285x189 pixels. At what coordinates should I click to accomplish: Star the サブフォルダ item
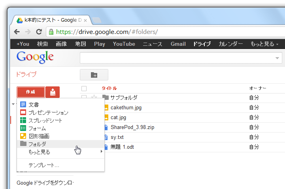pos(94,97)
